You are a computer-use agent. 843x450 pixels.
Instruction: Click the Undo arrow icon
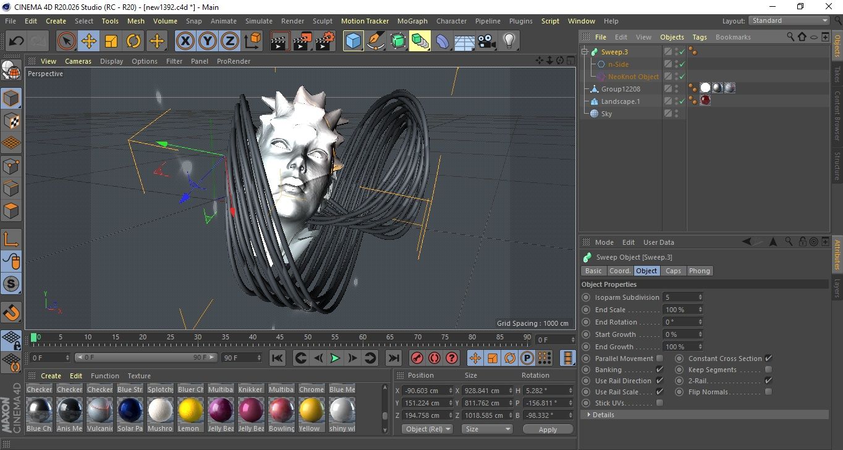[16, 41]
